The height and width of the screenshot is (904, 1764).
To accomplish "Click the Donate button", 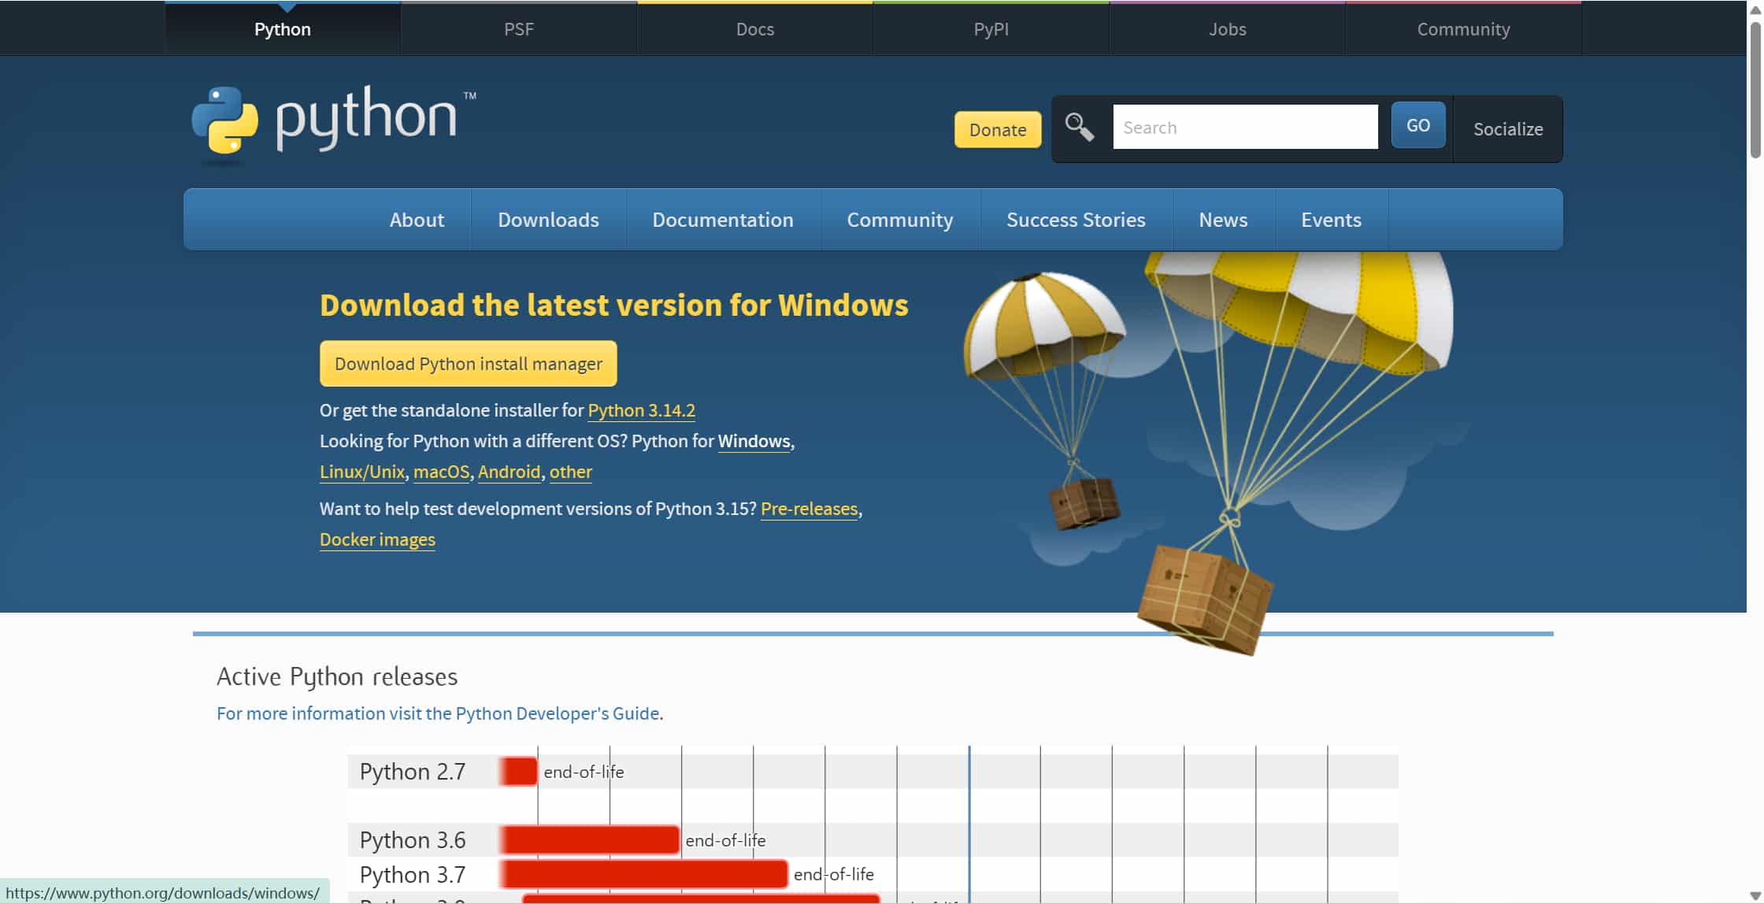I will (997, 129).
